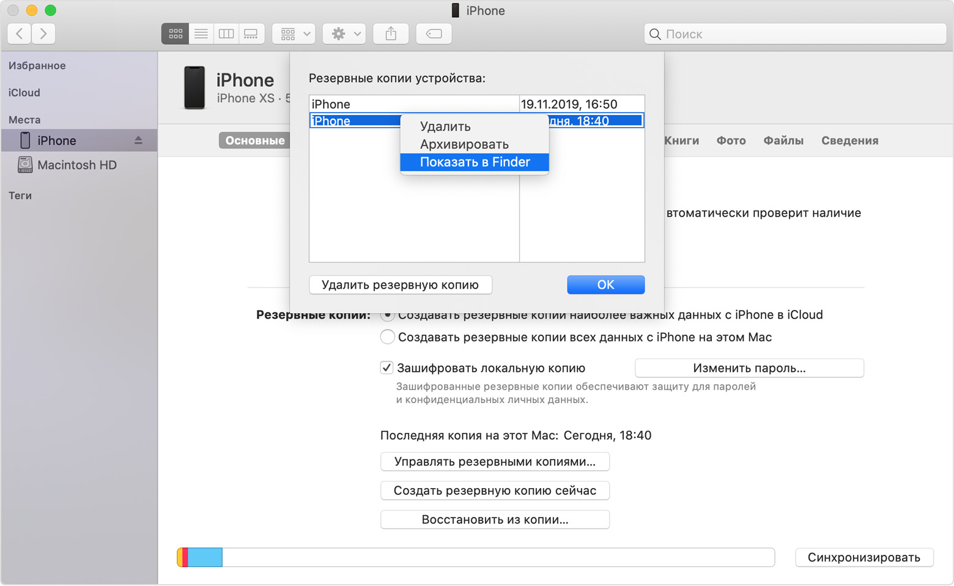Click the iCloud sidebar heading

pyautogui.click(x=24, y=92)
